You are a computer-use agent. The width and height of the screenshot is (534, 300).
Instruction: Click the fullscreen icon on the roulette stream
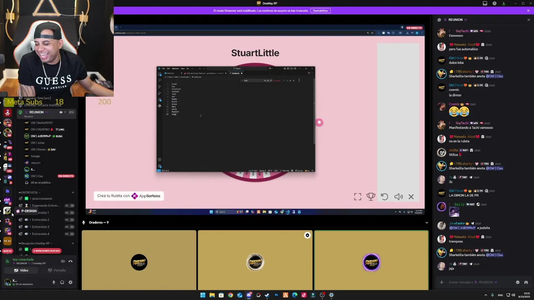click(x=358, y=197)
